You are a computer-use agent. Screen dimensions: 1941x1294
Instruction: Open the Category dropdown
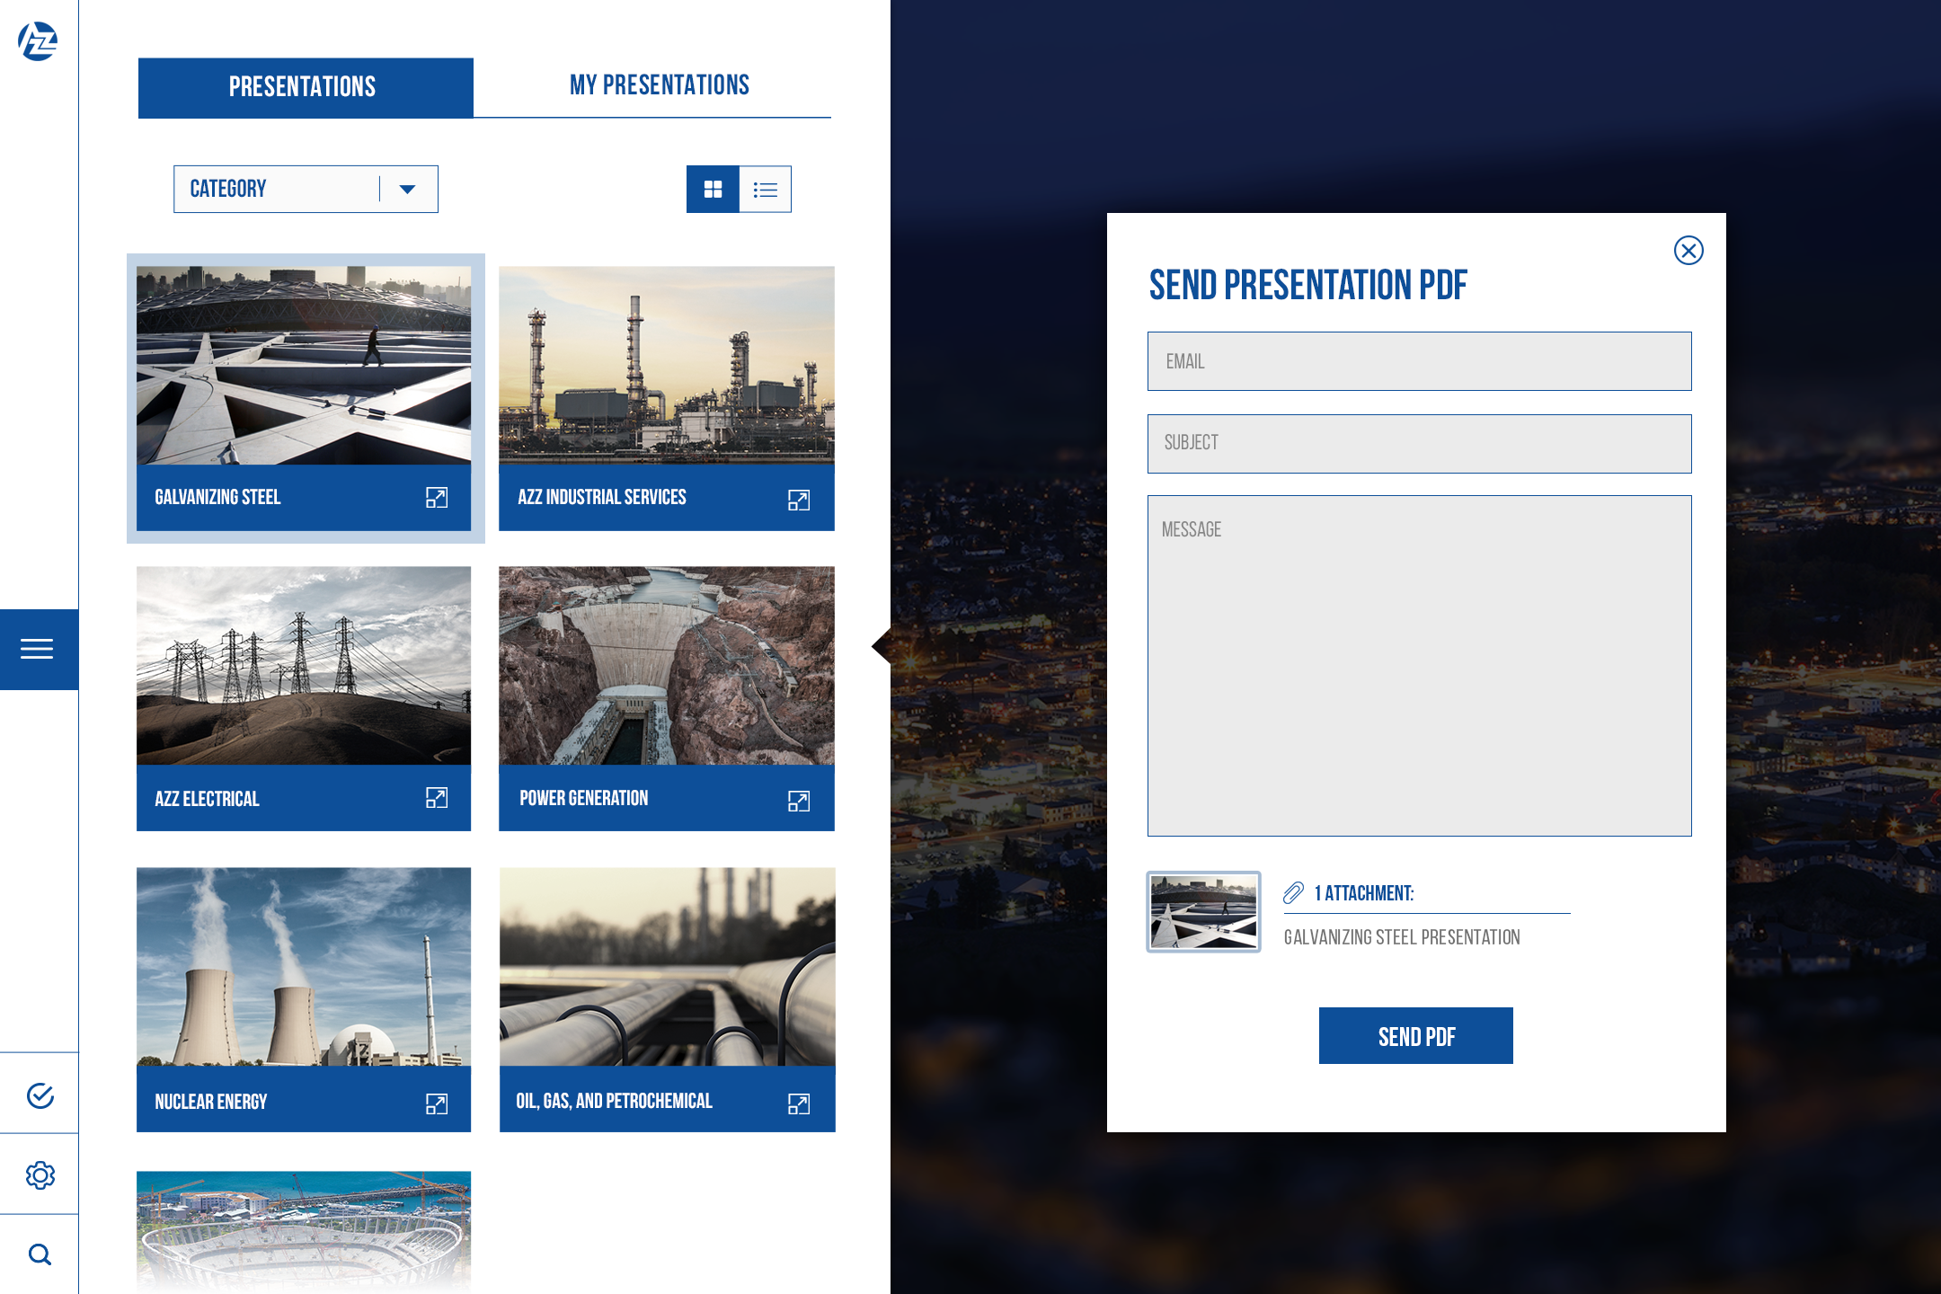[x=306, y=190]
